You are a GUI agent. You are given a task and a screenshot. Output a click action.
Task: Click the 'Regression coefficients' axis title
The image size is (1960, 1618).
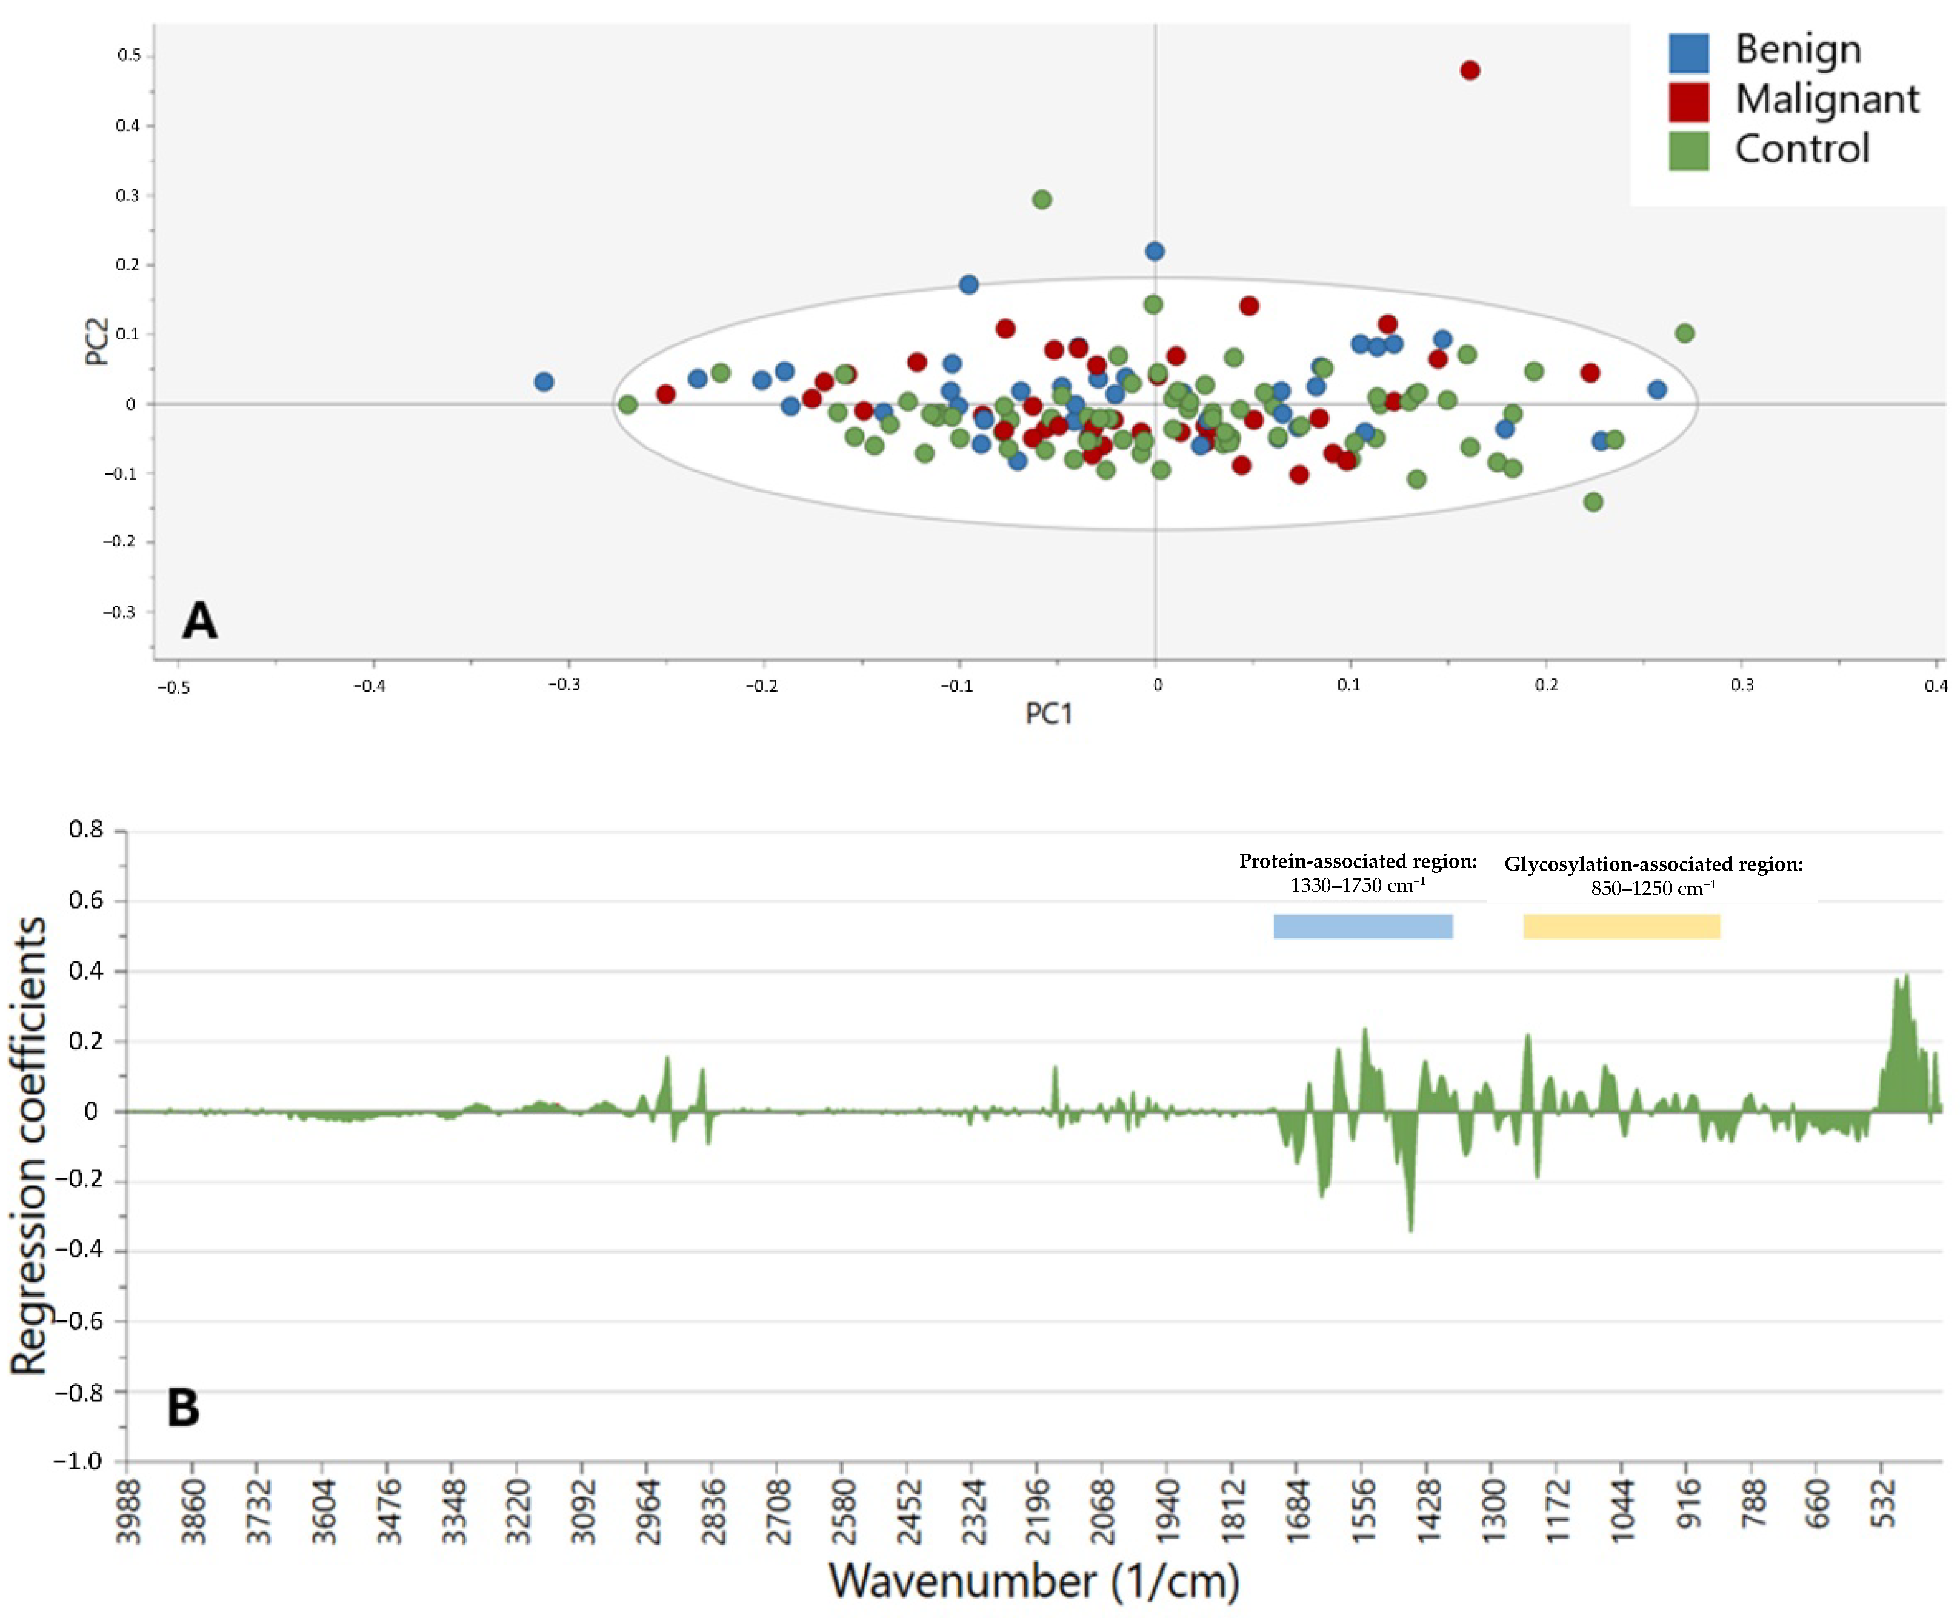(28, 1146)
